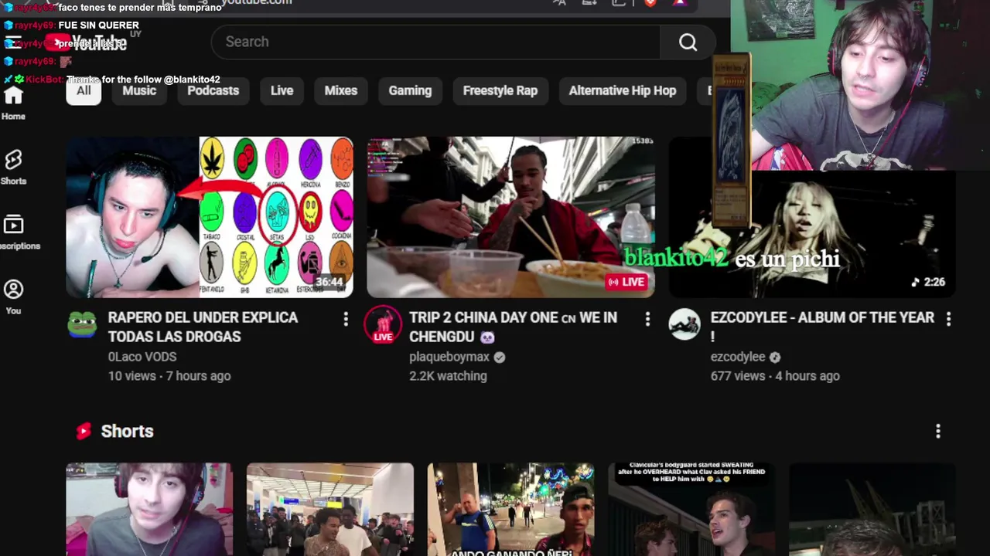
Task: Click the YouTube logo in header
Action: 85,42
